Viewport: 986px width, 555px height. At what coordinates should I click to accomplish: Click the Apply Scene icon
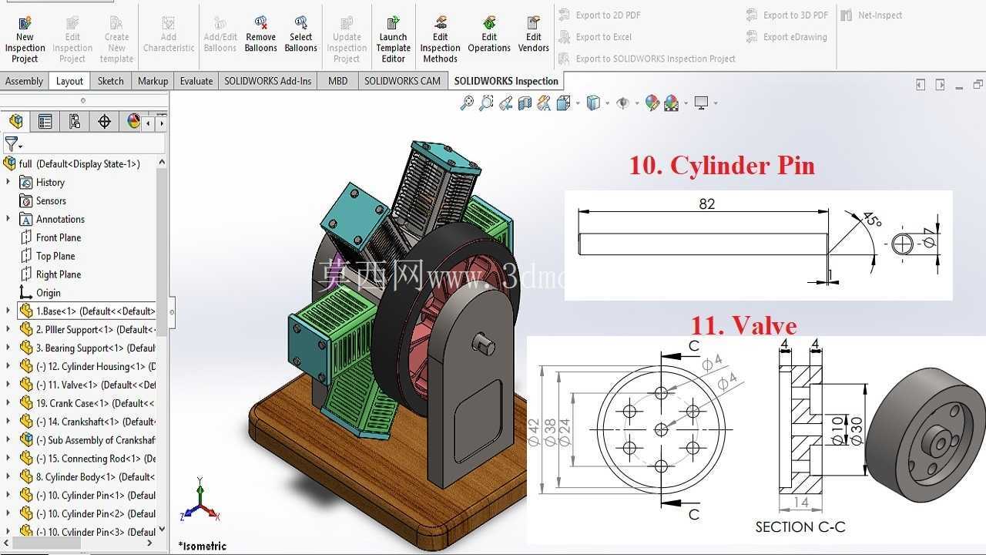click(x=670, y=103)
